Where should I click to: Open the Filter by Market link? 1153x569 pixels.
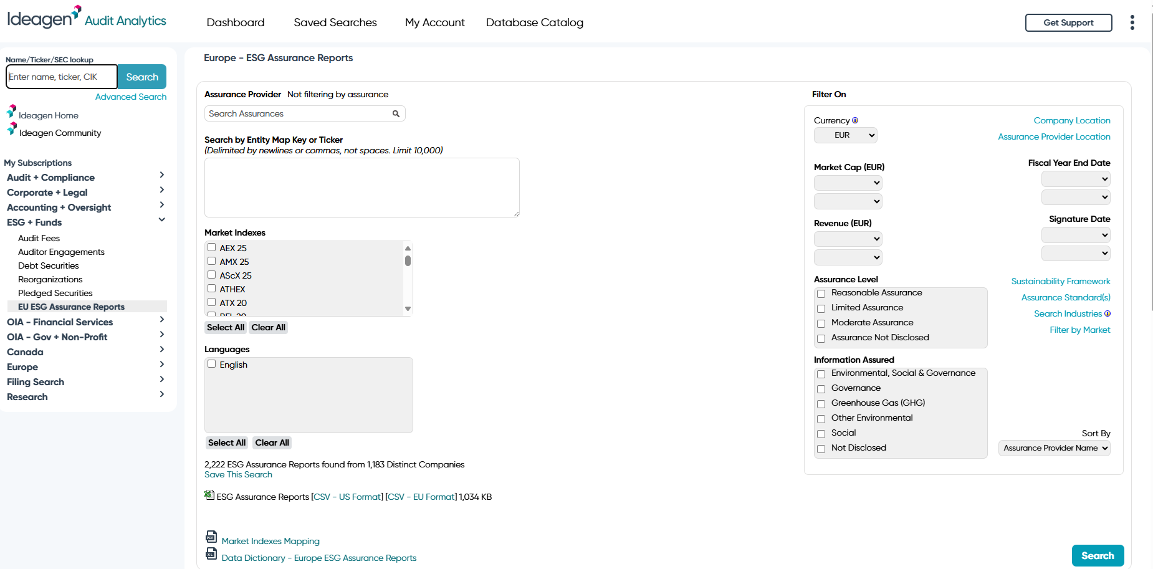(1080, 330)
